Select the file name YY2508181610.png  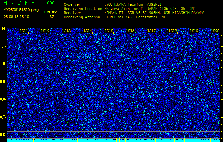pyautogui.click(x=21, y=10)
